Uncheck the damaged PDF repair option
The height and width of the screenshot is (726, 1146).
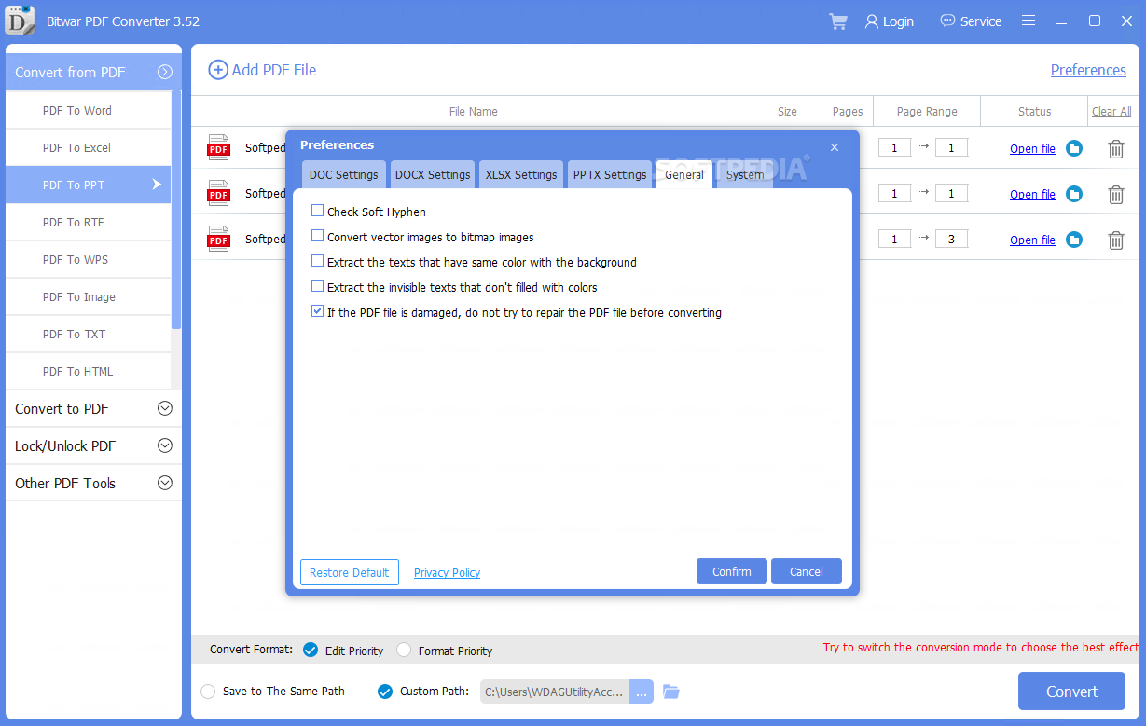click(318, 312)
